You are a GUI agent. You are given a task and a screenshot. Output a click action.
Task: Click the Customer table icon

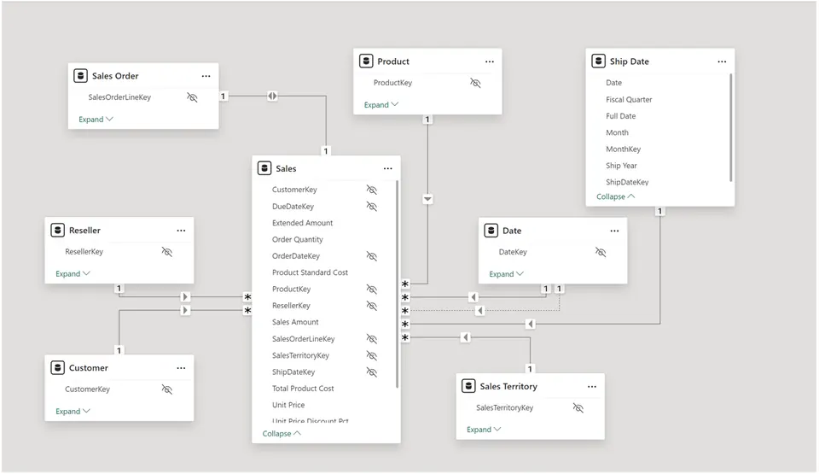tap(57, 368)
